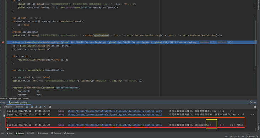The width and height of the screenshot is (260, 138).
Task: Fold the 'if openCaptcha == 0' block
Action: point(6,22)
